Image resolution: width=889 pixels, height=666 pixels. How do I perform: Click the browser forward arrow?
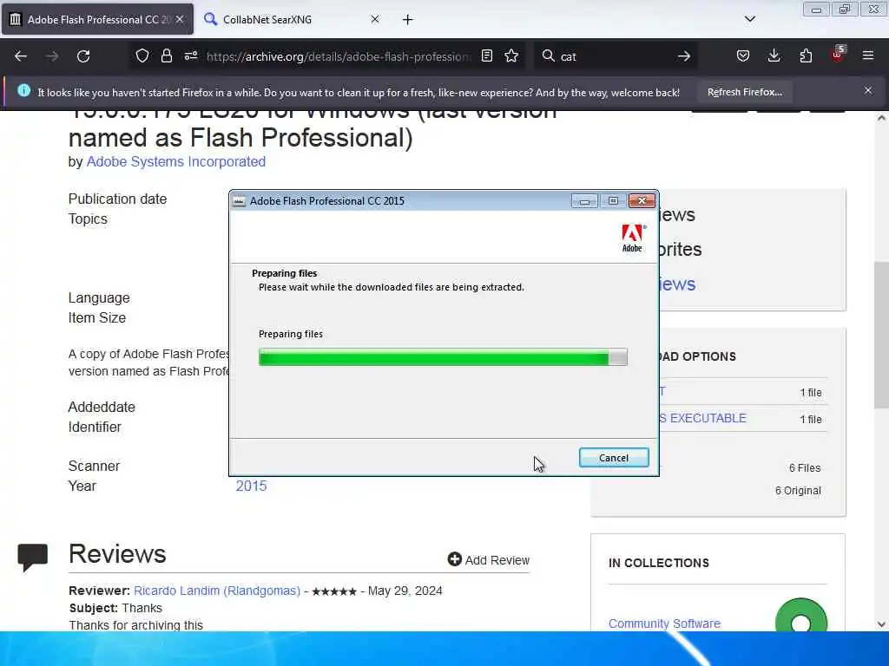tap(52, 56)
